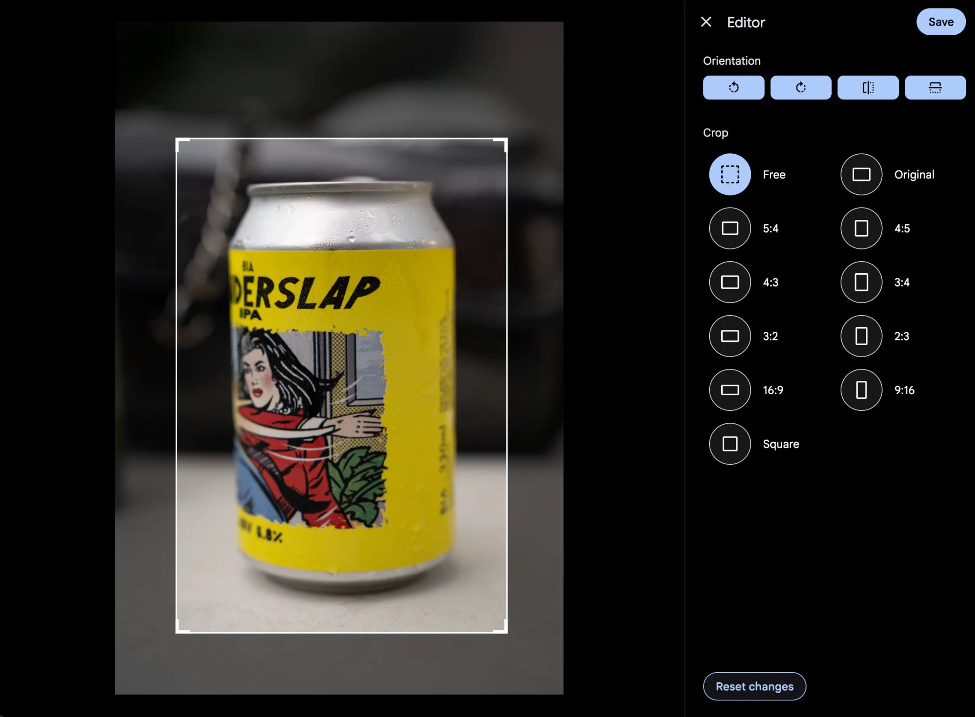
Task: Choose the 3:4 crop ratio
Action: pos(861,282)
